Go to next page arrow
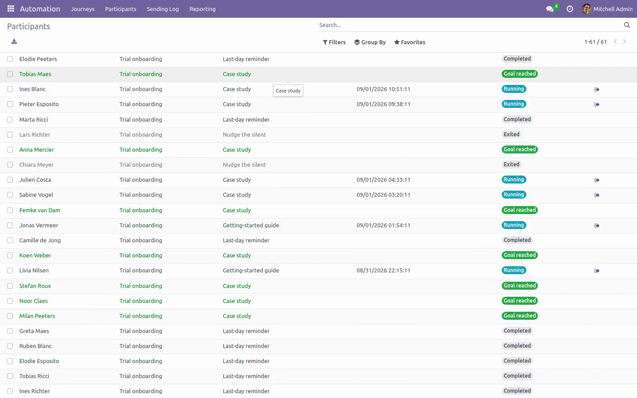The width and height of the screenshot is (637, 398). (x=625, y=42)
